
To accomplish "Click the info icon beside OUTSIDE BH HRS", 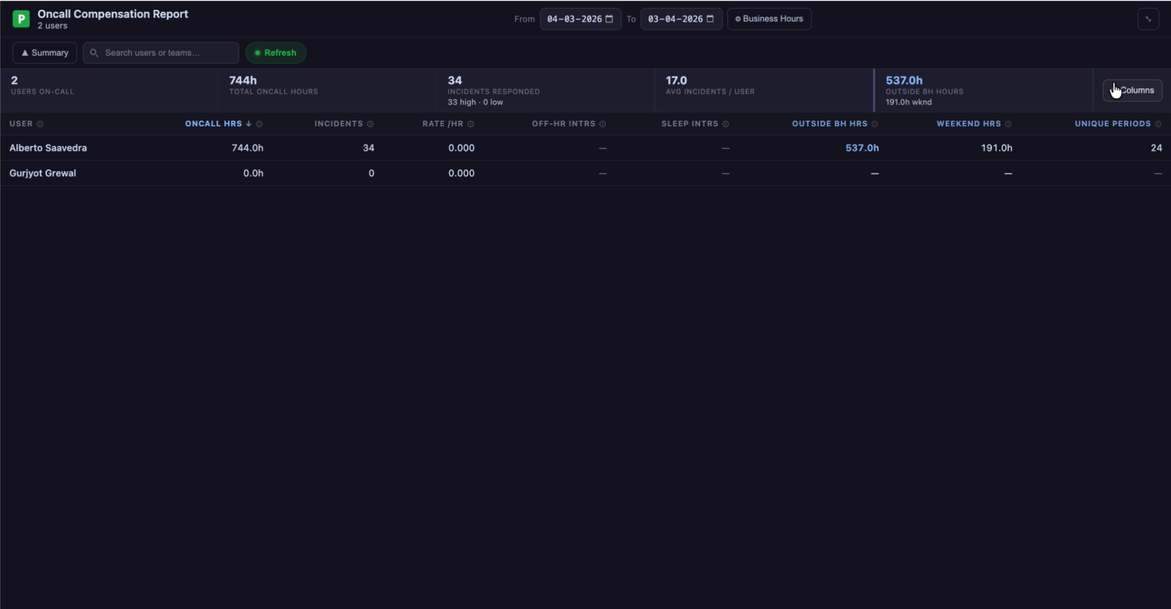I will click(874, 124).
